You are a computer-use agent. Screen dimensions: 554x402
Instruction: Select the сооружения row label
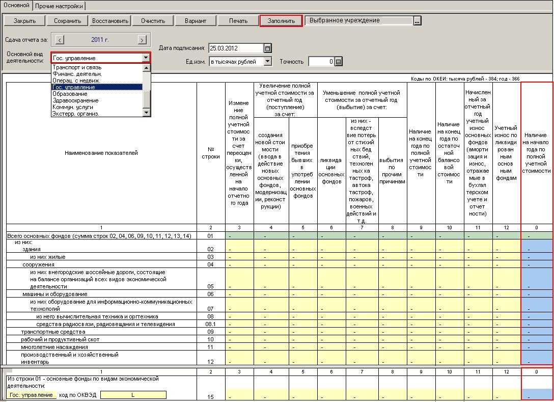[38, 264]
